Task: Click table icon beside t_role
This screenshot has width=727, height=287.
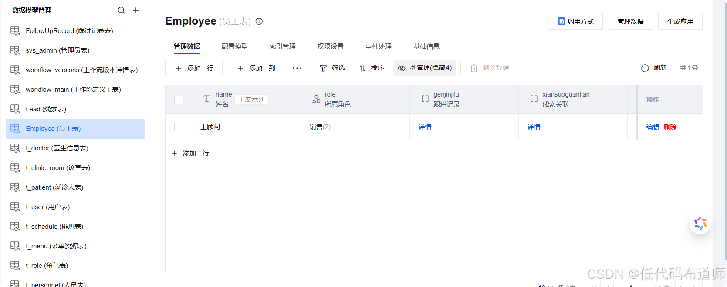Action: 15,266
